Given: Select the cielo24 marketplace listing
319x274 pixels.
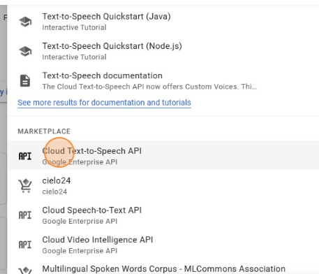Looking at the screenshot, I should (163, 185).
